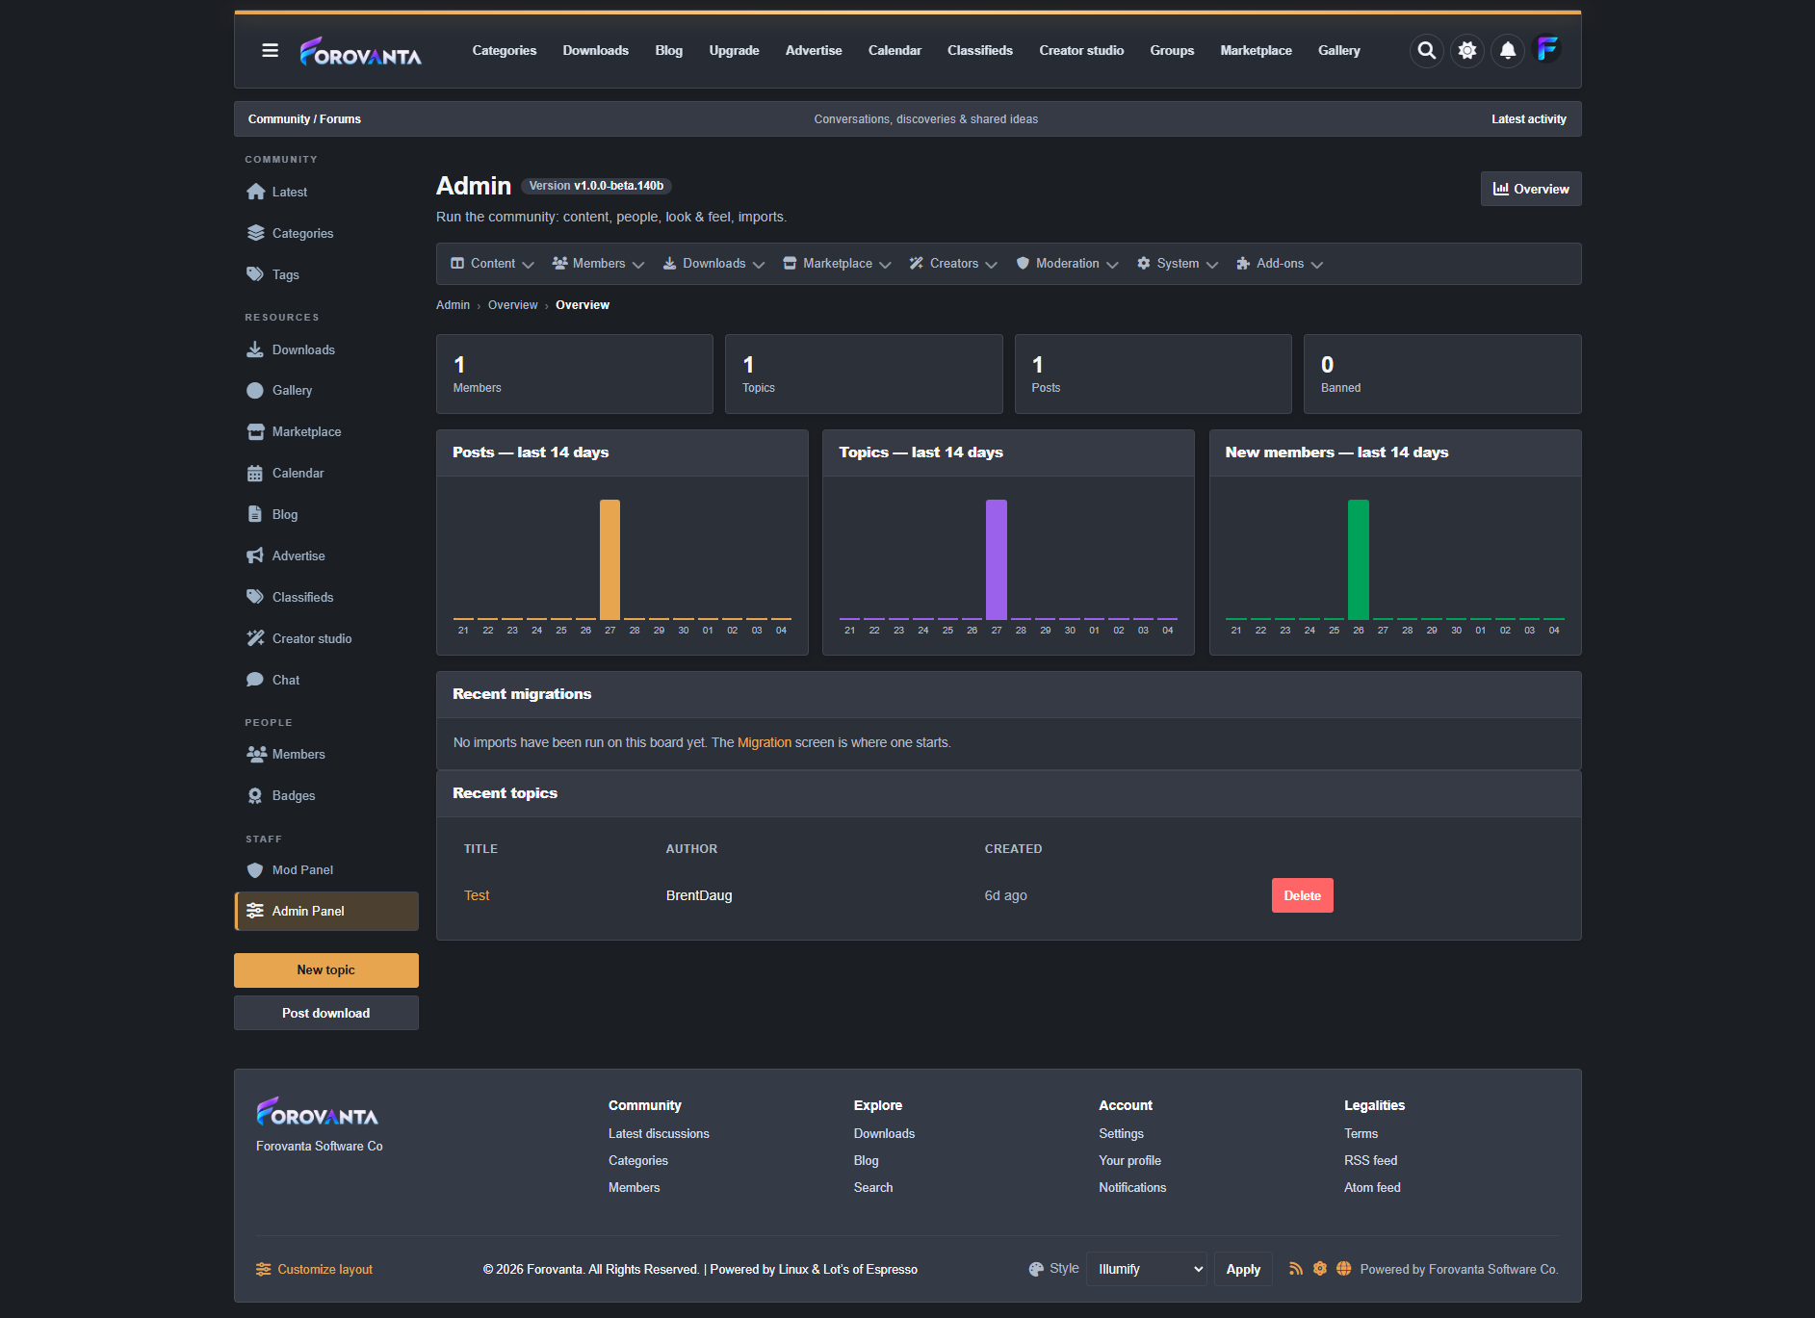Follow the Migration link

[765, 742]
